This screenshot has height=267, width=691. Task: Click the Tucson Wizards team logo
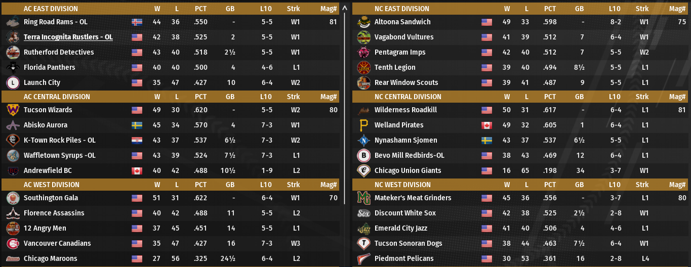(x=13, y=110)
